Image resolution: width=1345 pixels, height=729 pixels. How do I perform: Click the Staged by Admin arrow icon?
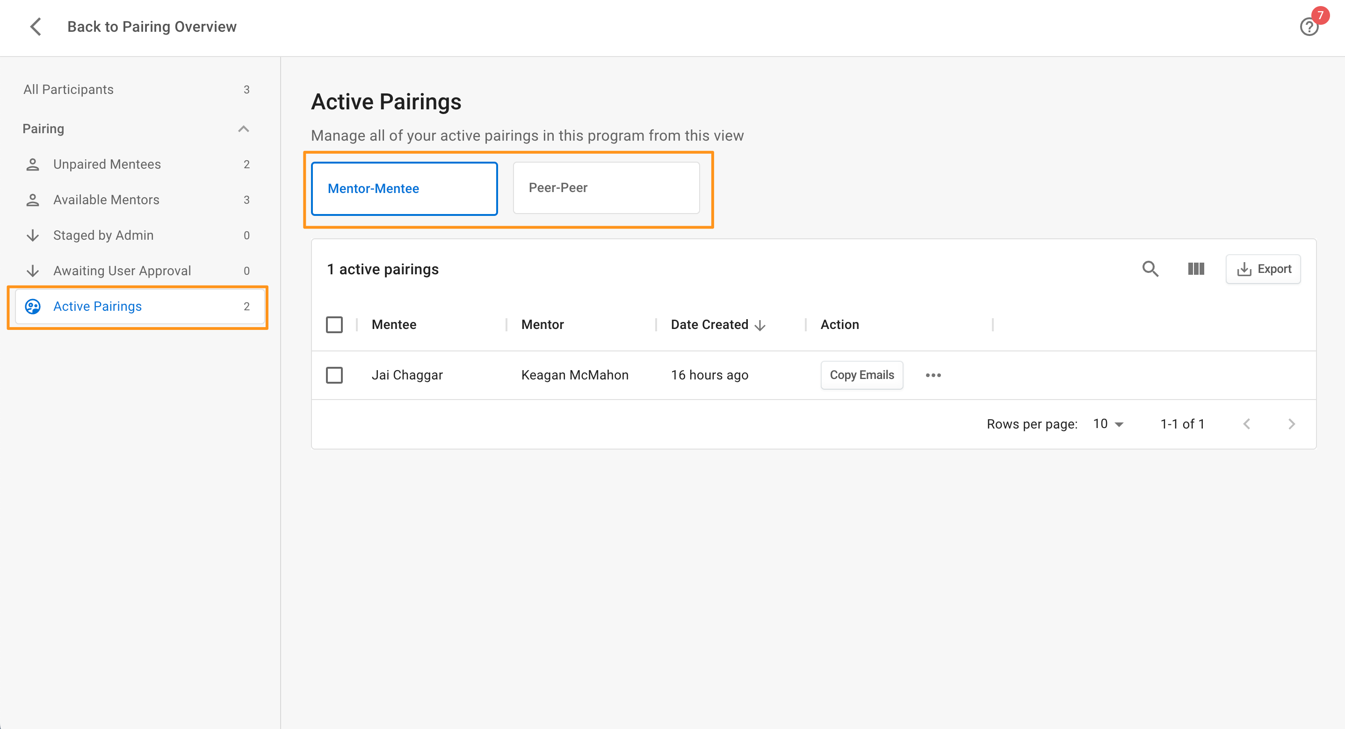pyautogui.click(x=32, y=236)
